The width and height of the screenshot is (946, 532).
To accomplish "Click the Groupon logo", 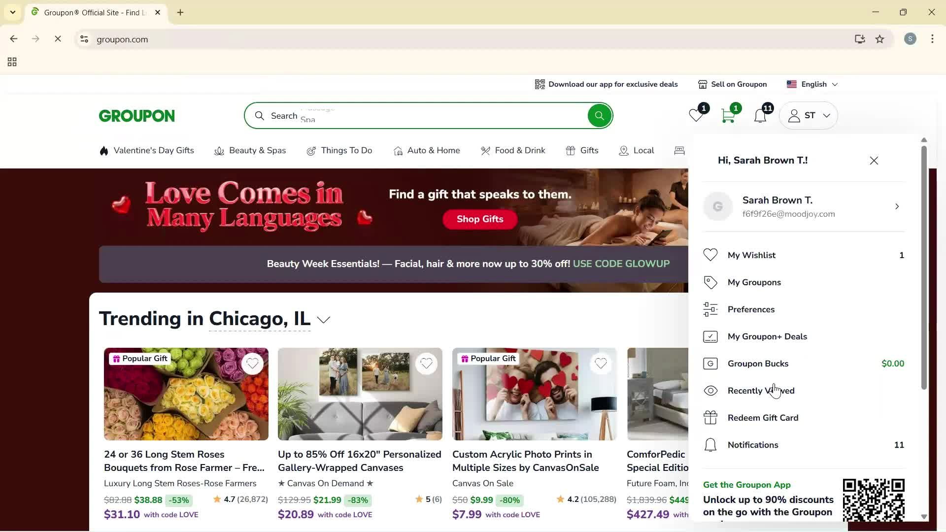I will [x=136, y=115].
